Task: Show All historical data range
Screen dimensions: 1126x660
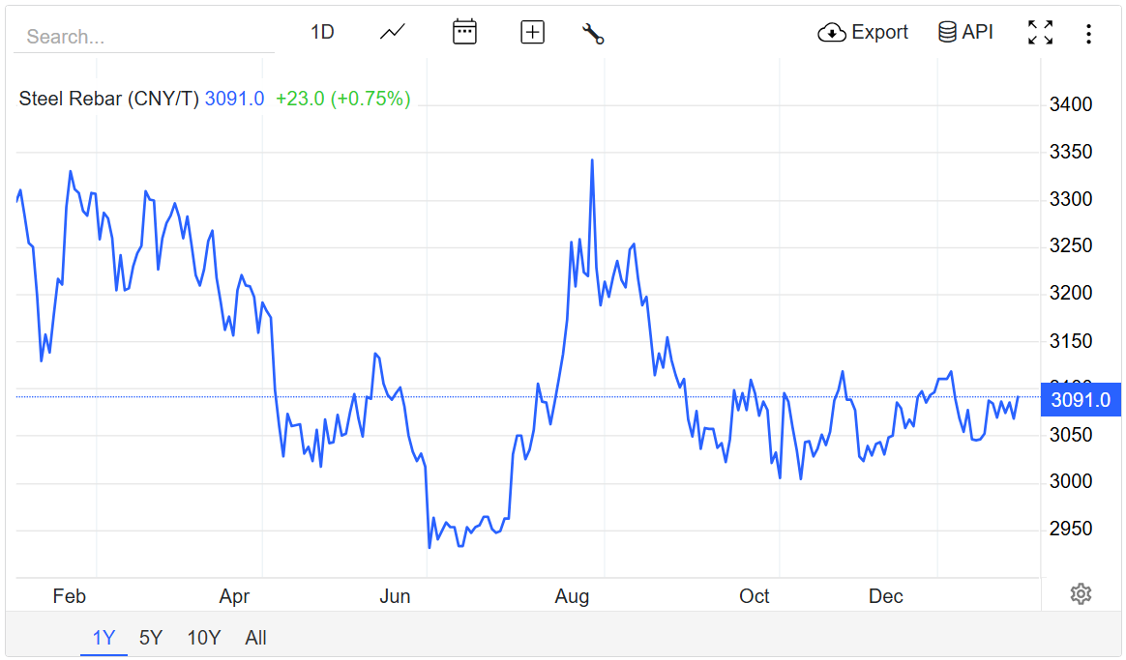Action: [255, 638]
